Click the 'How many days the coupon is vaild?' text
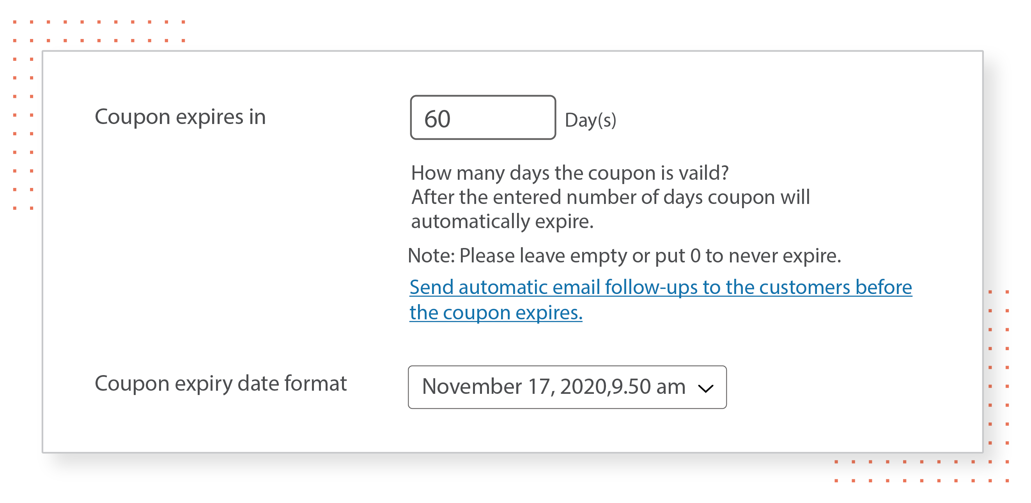The image size is (1031, 503). 570,173
